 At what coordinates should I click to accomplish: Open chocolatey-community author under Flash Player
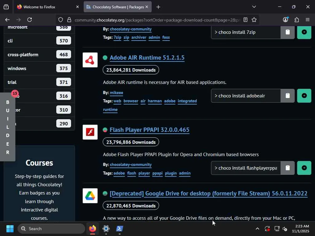131,165
